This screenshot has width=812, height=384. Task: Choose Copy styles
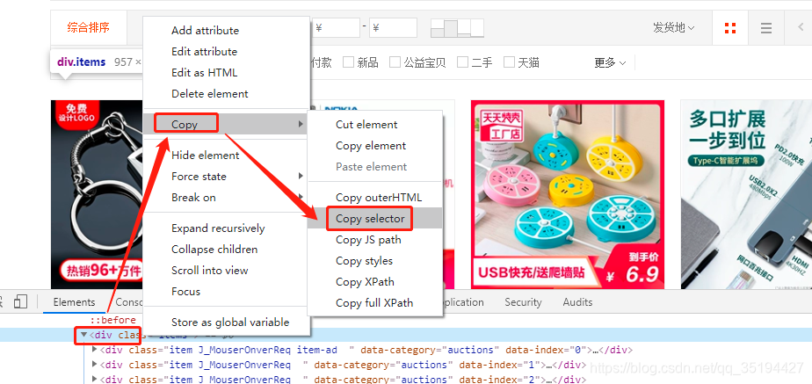pyautogui.click(x=375, y=261)
